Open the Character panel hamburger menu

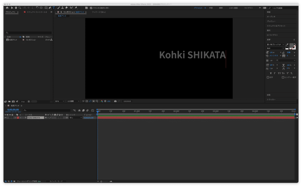(294, 40)
